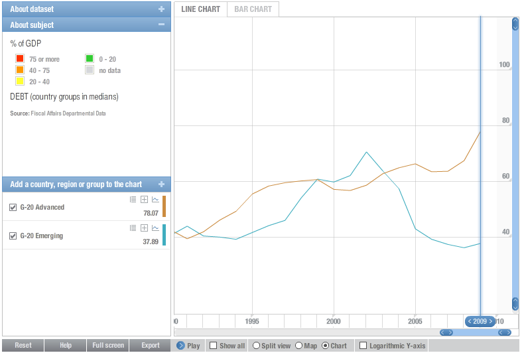Click line chart icon for G-20 Advanced
The width and height of the screenshot is (520, 353).
(x=155, y=199)
